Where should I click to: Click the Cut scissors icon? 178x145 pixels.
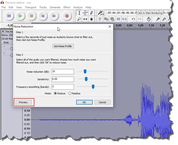click(x=100, y=19)
